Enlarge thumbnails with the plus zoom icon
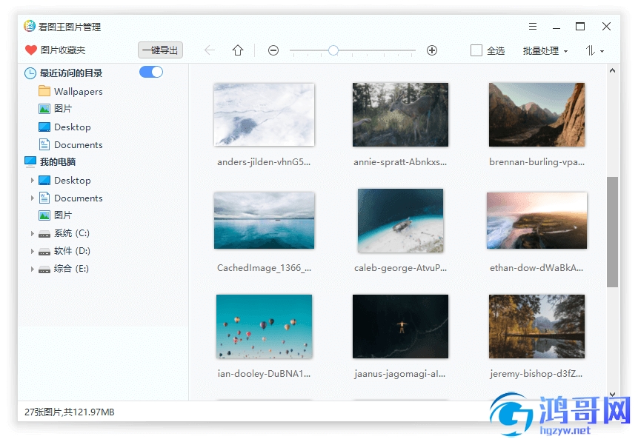 click(x=432, y=50)
